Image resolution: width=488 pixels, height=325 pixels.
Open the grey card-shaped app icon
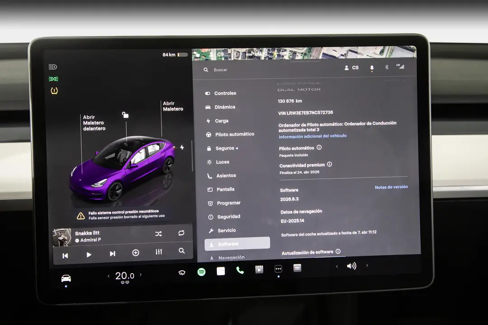pyautogui.click(x=297, y=268)
